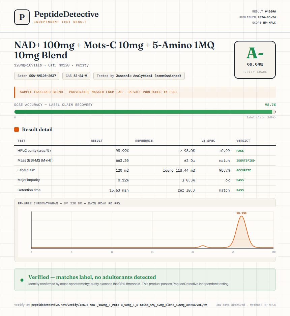Click the 120mg*10vials Cat. NM120 subtitle
The height and width of the screenshot is (316, 290).
[x=51, y=65]
